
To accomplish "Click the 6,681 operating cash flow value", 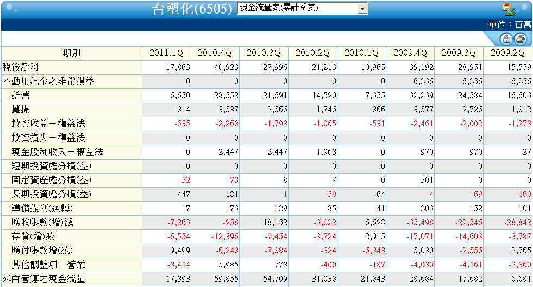I will [x=521, y=279].
